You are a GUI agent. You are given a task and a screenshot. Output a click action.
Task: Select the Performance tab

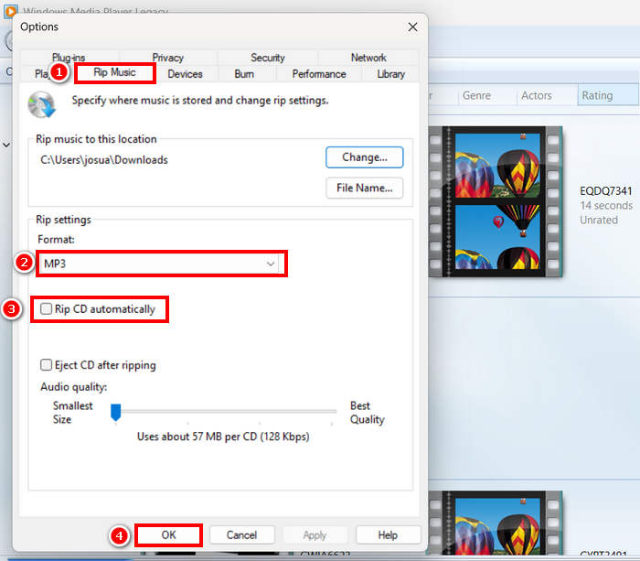318,74
